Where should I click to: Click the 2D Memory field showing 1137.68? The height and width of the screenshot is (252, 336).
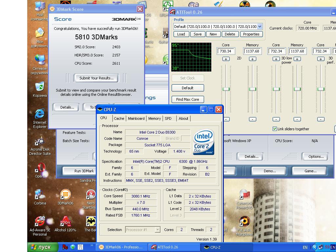point(253,51)
